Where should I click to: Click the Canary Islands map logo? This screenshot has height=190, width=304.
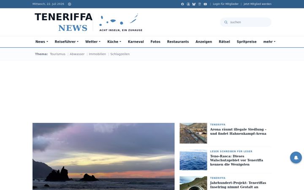(x=119, y=20)
